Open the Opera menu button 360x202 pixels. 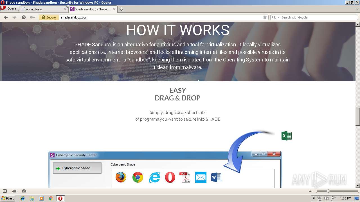pyautogui.click(x=10, y=8)
